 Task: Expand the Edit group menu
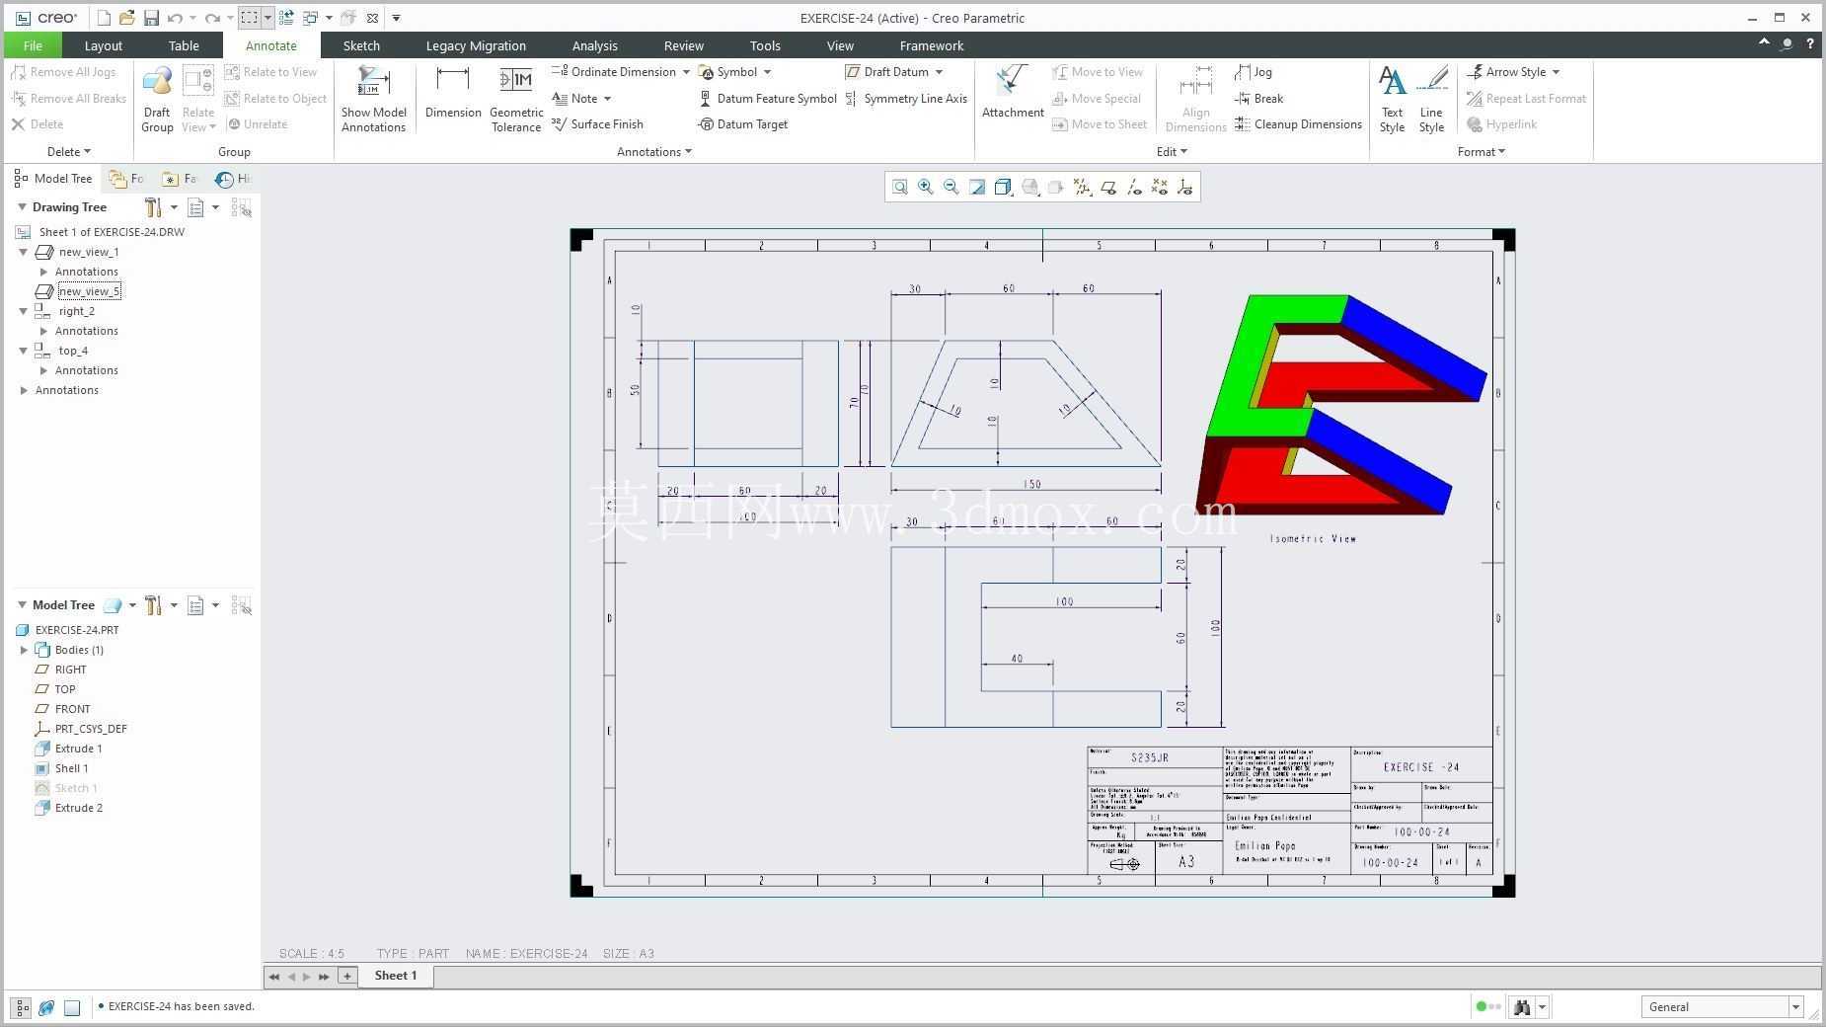coord(1172,152)
